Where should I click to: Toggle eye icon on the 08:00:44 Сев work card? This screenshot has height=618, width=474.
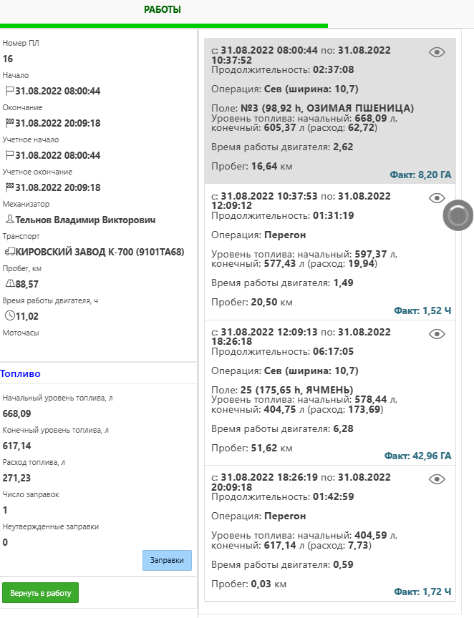[437, 52]
